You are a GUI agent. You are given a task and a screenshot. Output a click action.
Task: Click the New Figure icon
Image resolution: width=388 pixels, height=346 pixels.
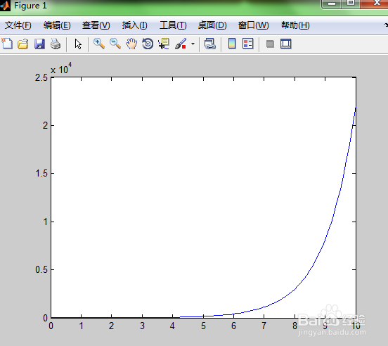click(7, 44)
